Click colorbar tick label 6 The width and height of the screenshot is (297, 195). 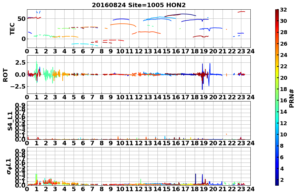tap(282, 157)
